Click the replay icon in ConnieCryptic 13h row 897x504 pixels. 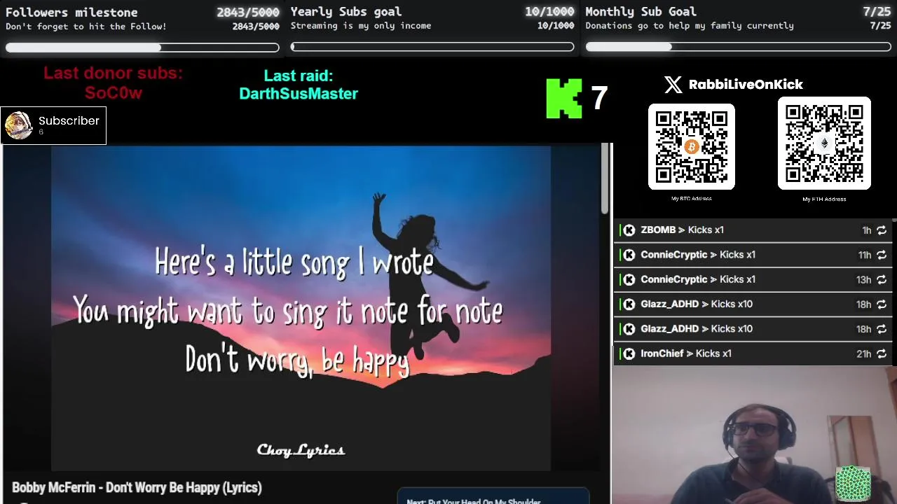882,279
